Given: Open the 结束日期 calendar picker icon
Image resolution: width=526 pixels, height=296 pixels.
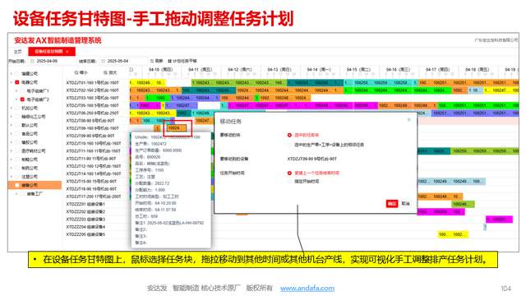Looking at the screenshot, I should click(104, 61).
